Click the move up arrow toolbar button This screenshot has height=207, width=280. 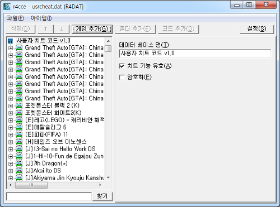[45, 29]
